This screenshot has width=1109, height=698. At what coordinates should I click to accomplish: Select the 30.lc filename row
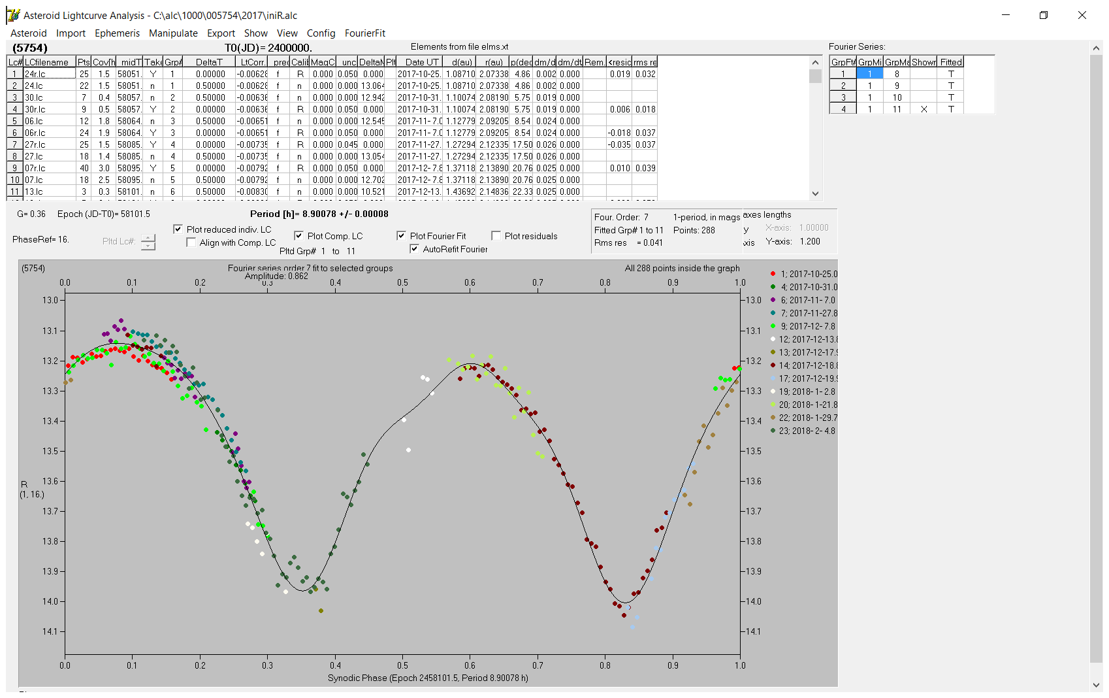[x=50, y=97]
